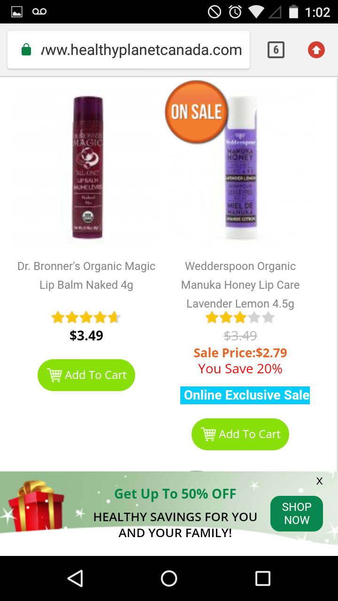View the Wedderspoon Manuka Honey product image
This screenshot has height=601, width=338.
tap(241, 167)
